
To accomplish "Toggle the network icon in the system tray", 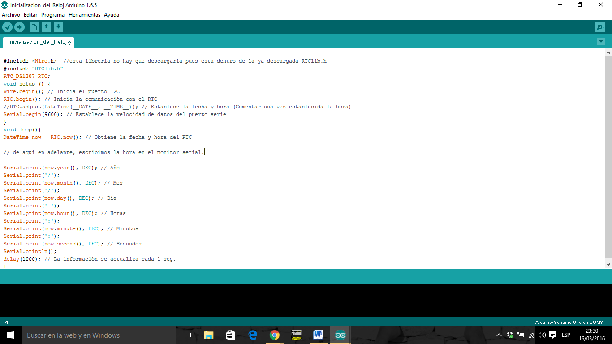I will pos(531,335).
